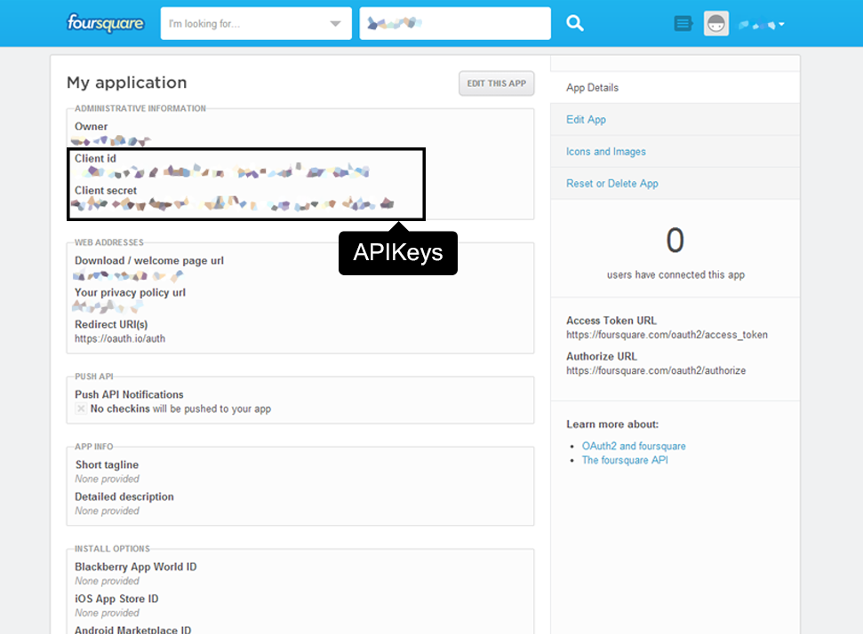
Task: Click the Client id label
Action: pyautogui.click(x=95, y=158)
